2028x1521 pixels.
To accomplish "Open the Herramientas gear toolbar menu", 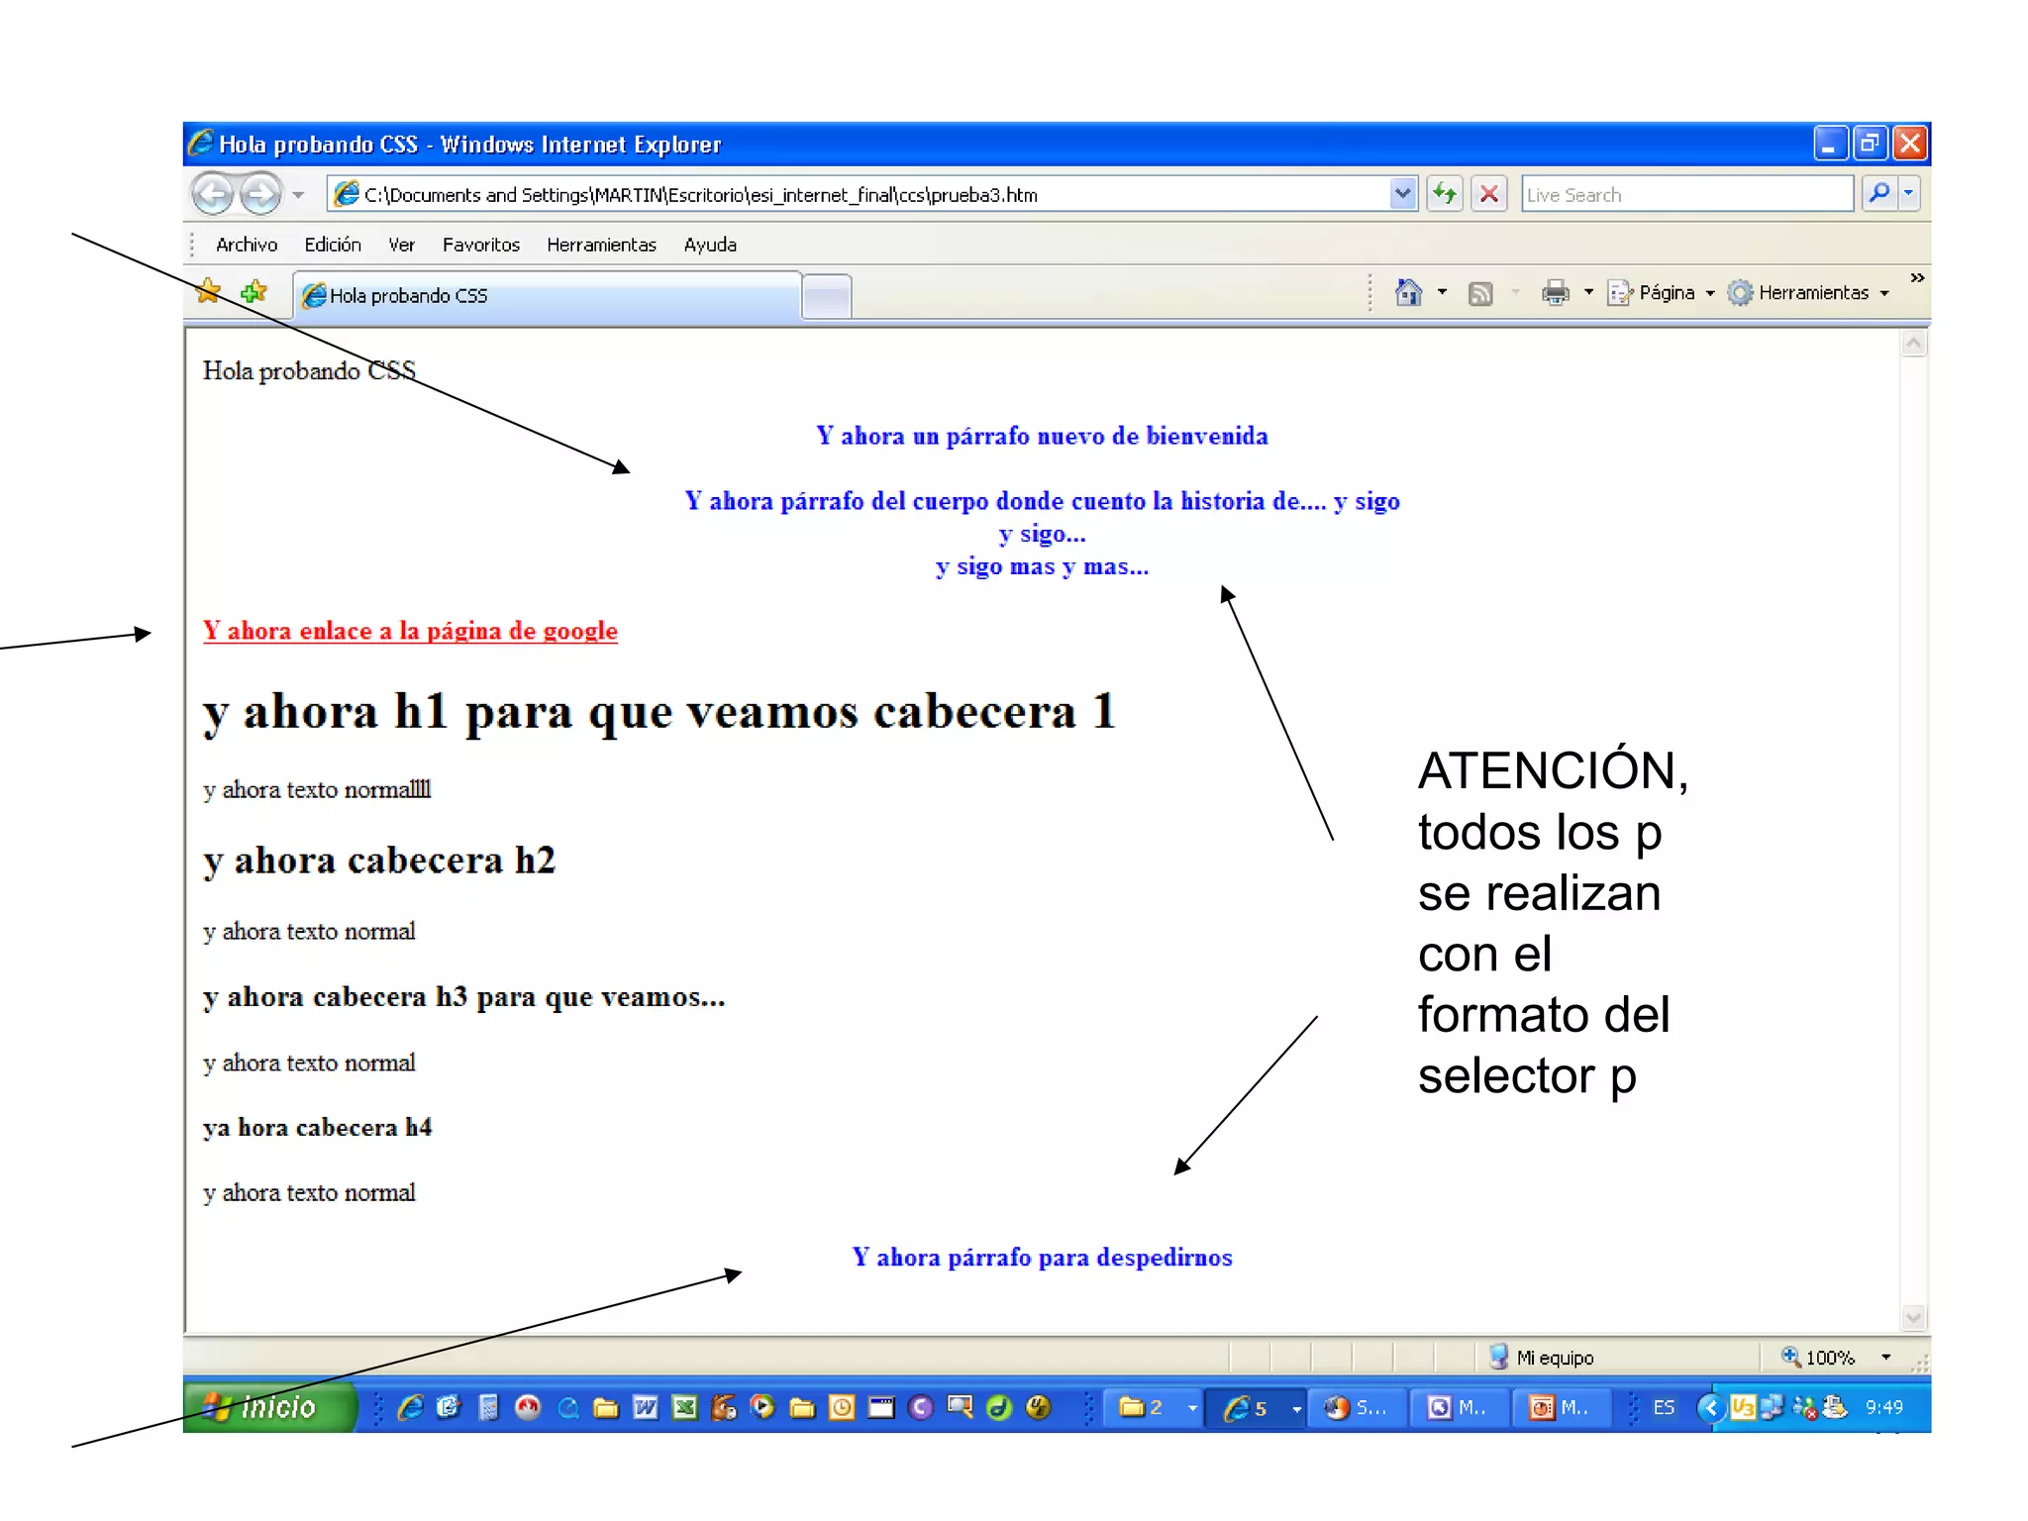I will (x=1808, y=292).
